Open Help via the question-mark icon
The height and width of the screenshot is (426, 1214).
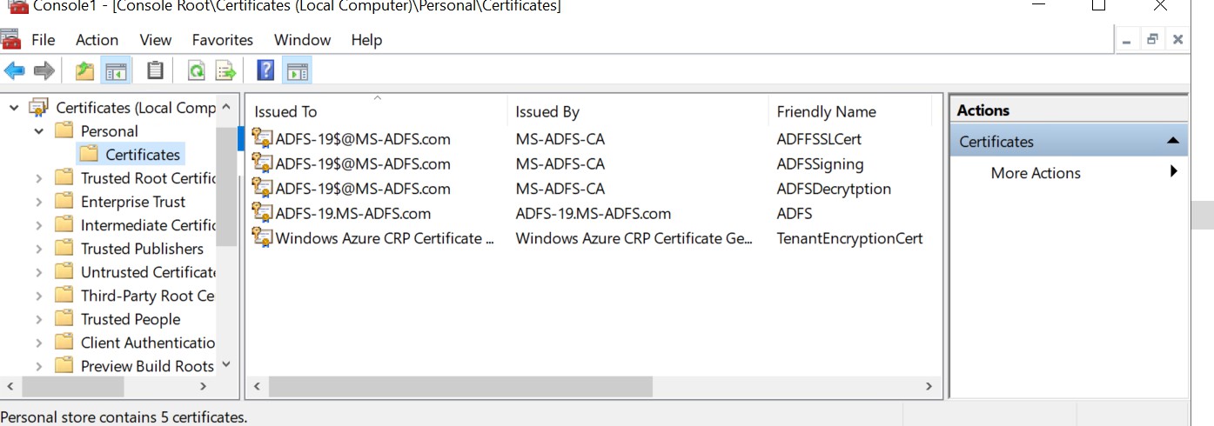pos(265,70)
